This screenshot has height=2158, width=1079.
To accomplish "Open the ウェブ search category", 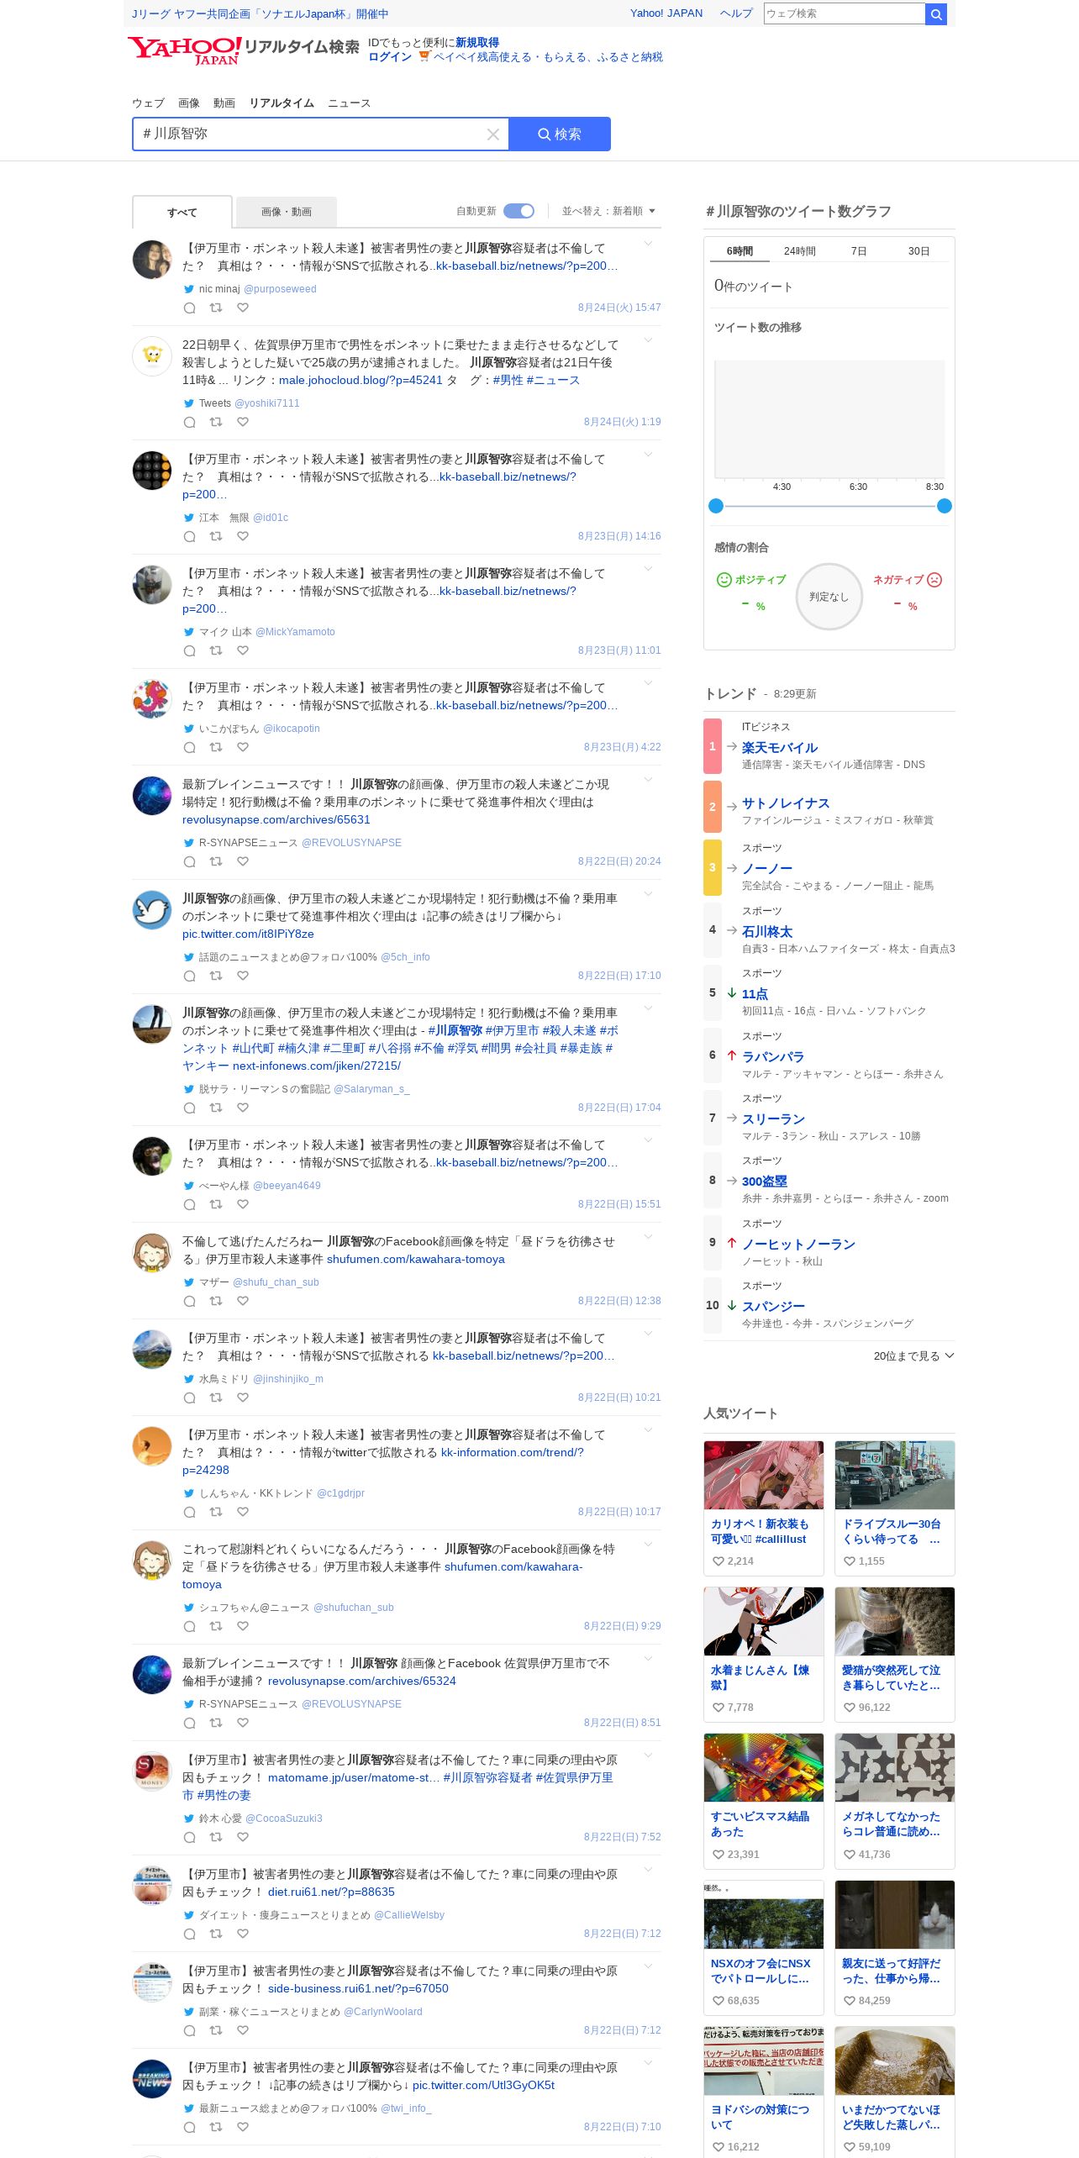I will 148,103.
